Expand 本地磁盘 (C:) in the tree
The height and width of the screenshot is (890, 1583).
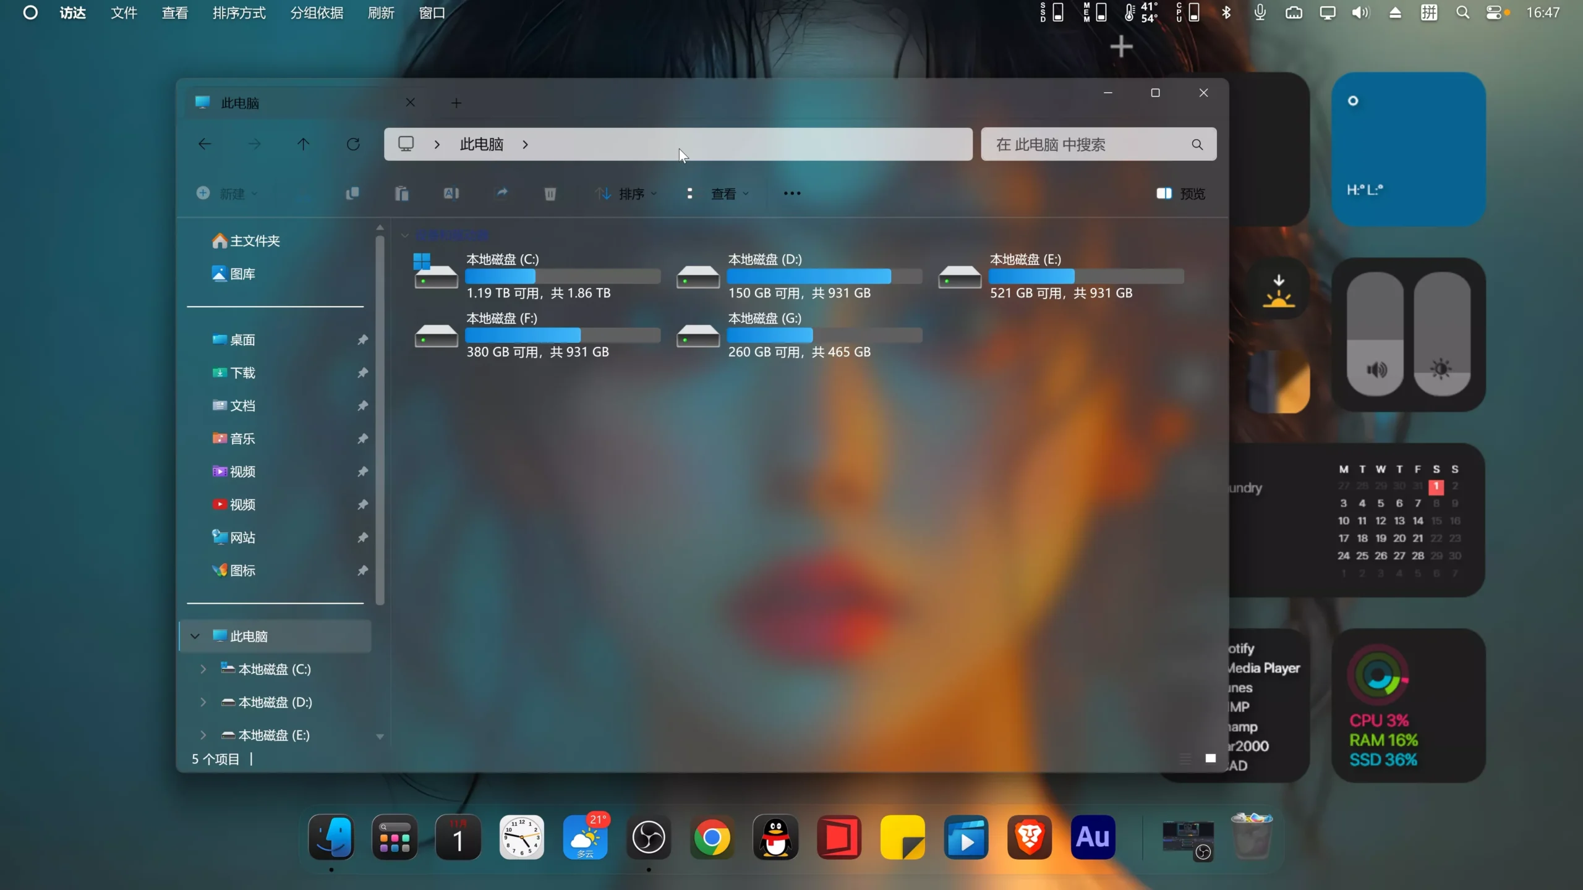(203, 669)
